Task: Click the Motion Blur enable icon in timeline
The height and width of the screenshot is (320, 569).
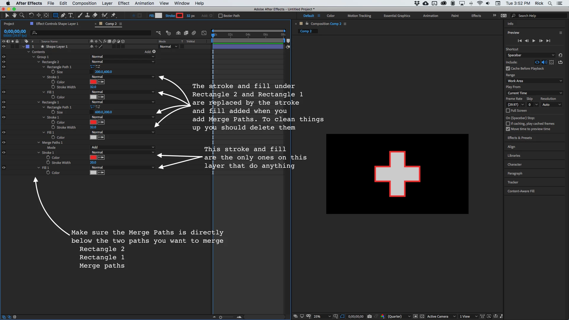Action: [x=194, y=33]
